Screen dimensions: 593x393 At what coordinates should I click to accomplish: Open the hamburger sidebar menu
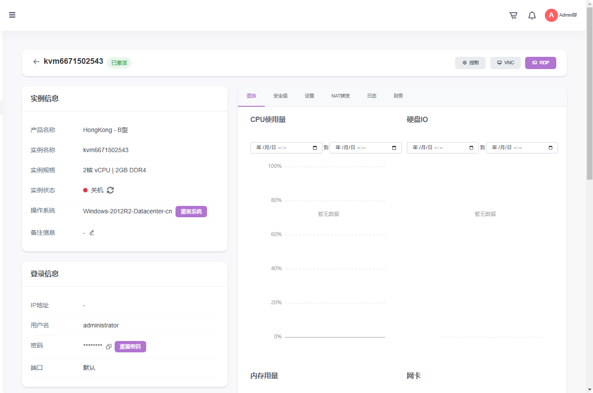click(12, 15)
